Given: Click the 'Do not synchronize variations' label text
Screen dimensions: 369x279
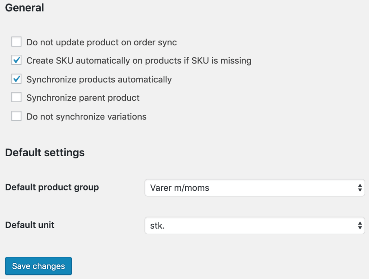Looking at the screenshot, I should (86, 117).
